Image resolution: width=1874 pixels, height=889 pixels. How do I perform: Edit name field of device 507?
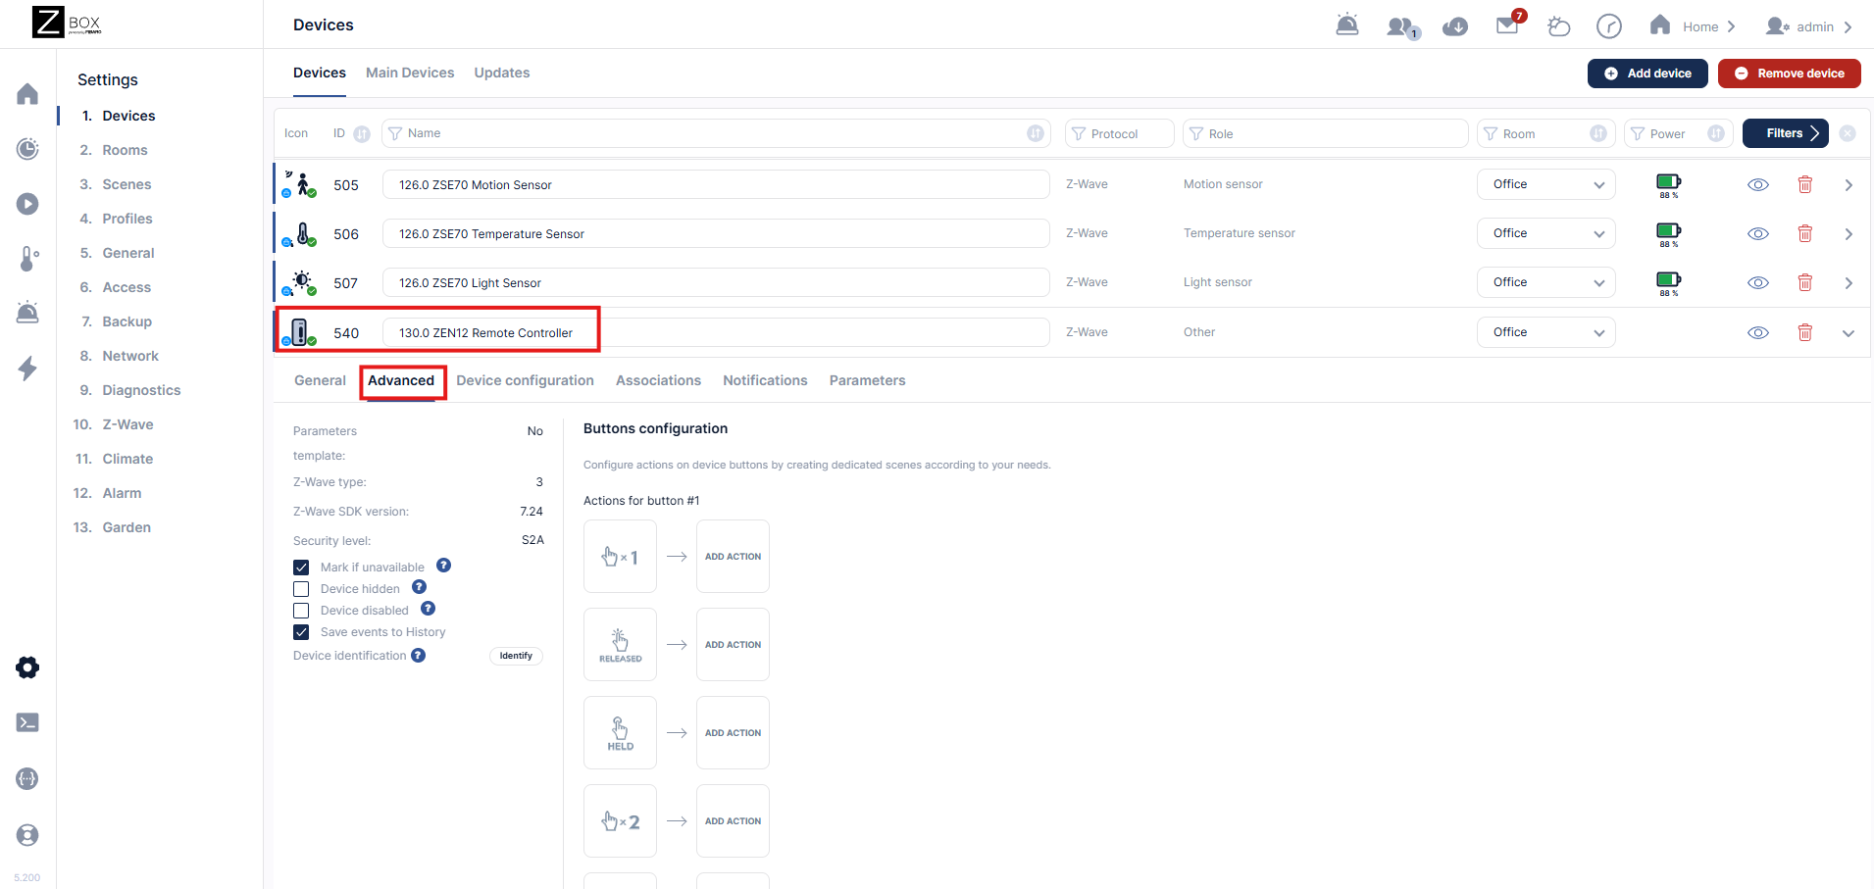click(716, 282)
